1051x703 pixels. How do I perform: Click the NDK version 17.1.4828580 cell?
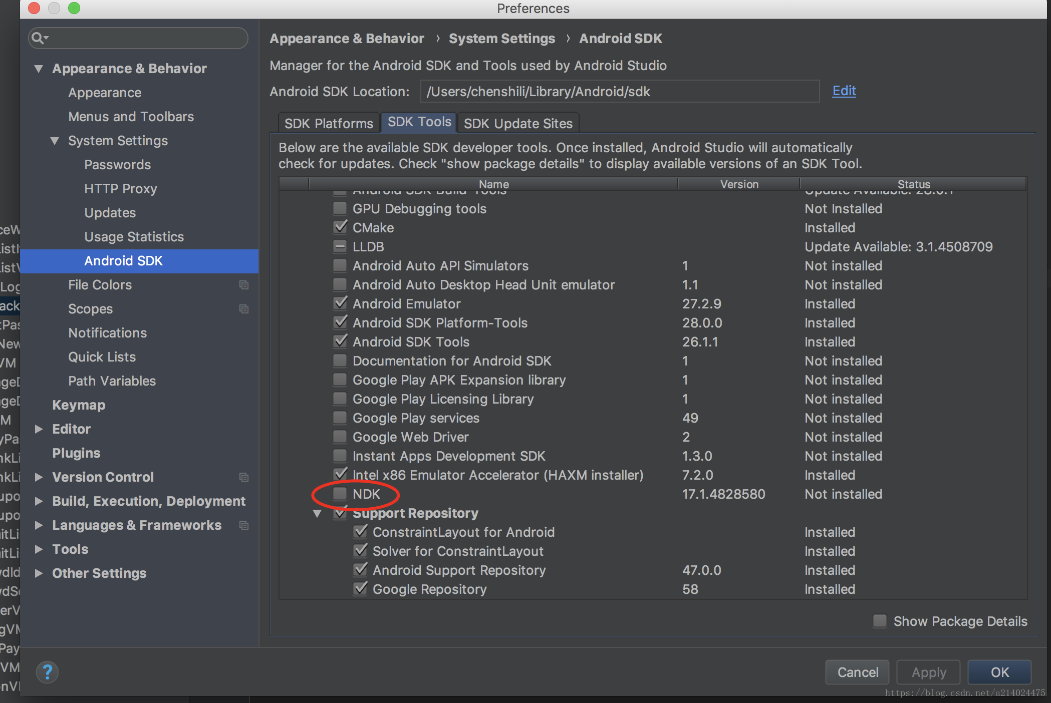pos(723,494)
